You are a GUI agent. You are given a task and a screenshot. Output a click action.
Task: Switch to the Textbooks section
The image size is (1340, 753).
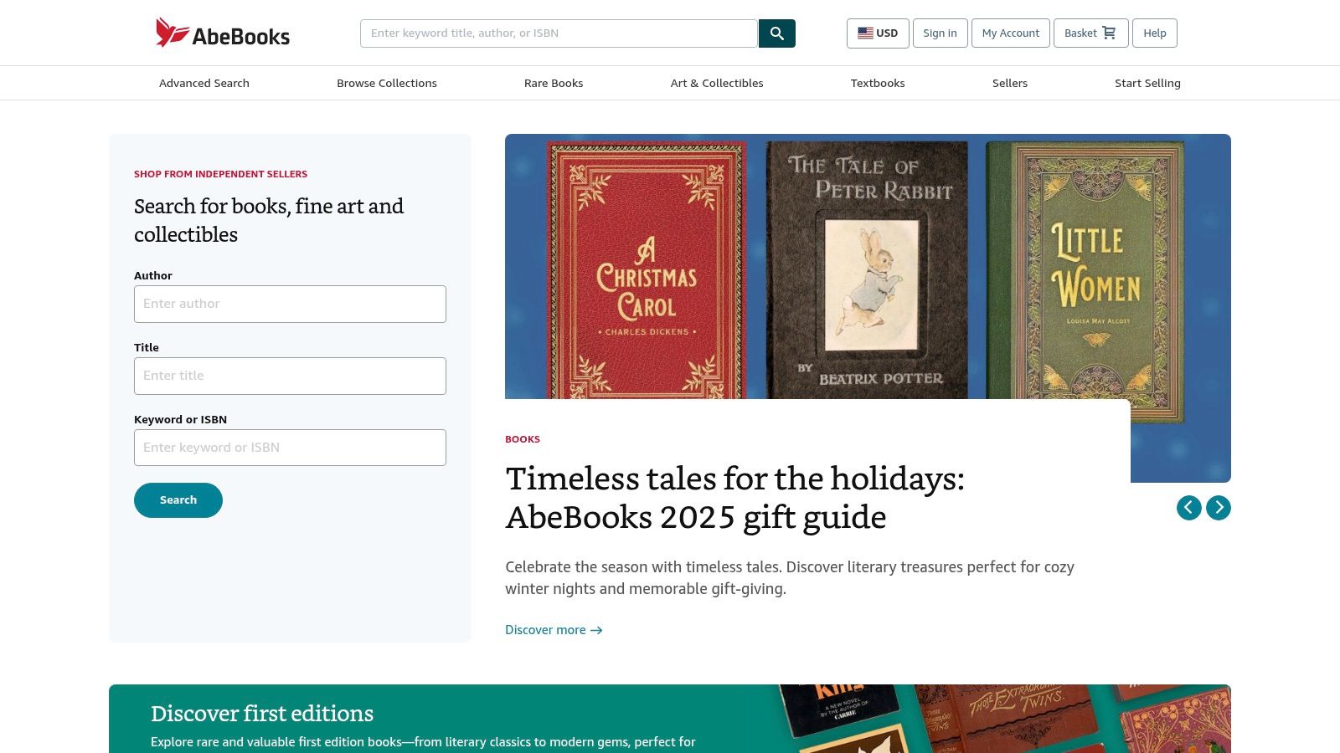coord(878,83)
